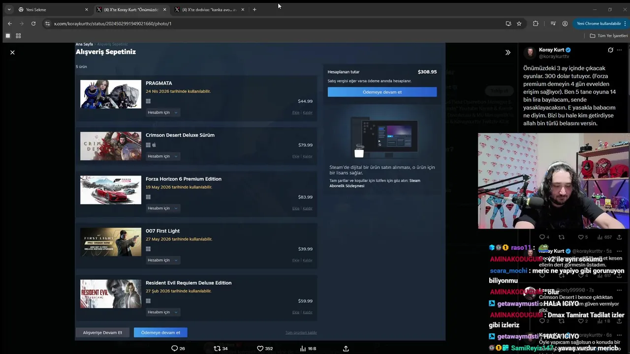This screenshot has height=354, width=630.
Task: Open the Chrome three-dot menu
Action: click(x=625, y=23)
